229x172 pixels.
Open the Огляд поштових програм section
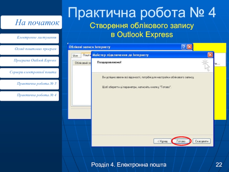[x=29, y=50]
